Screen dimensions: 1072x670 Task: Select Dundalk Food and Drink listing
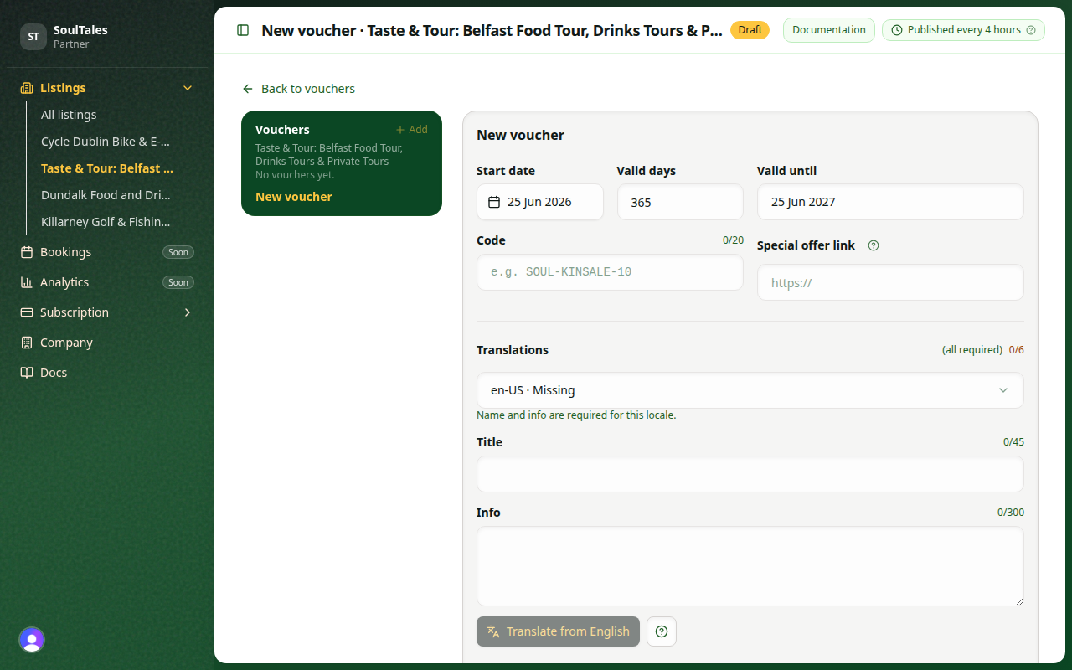pyautogui.click(x=106, y=195)
